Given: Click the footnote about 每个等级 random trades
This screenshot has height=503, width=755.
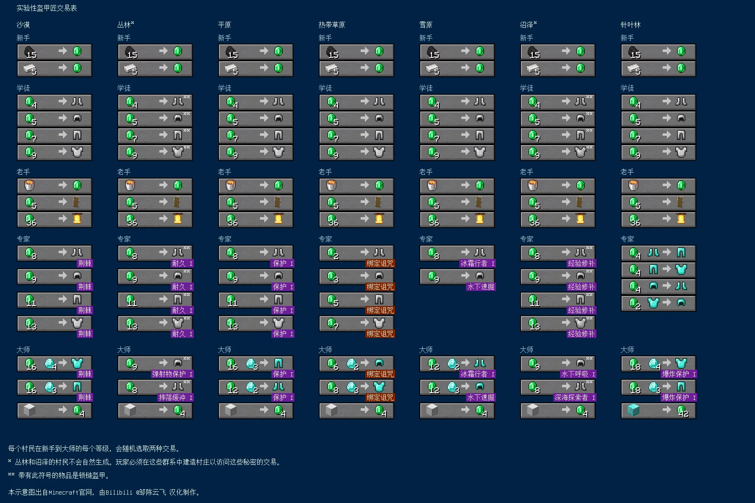Looking at the screenshot, I should click(x=95, y=449).
